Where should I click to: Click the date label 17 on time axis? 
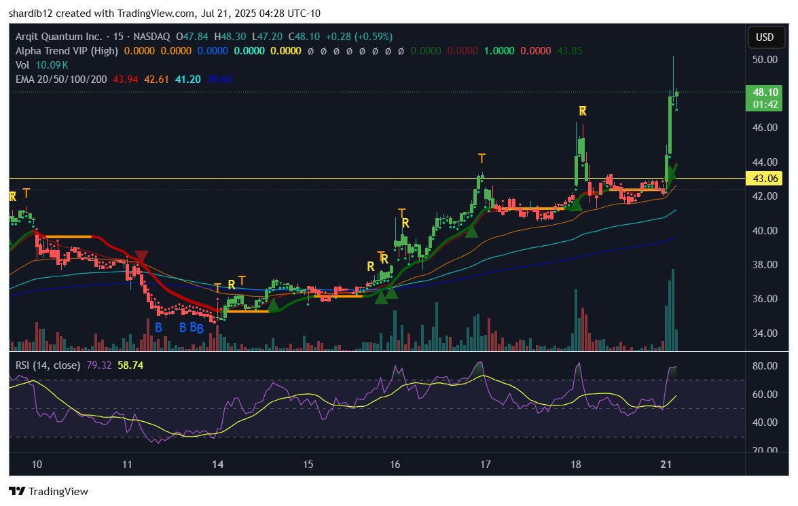486,465
